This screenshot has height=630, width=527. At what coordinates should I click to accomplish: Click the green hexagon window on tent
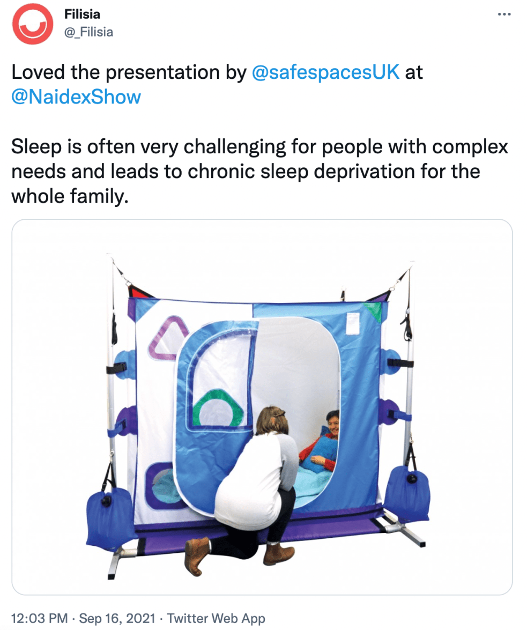(x=218, y=408)
